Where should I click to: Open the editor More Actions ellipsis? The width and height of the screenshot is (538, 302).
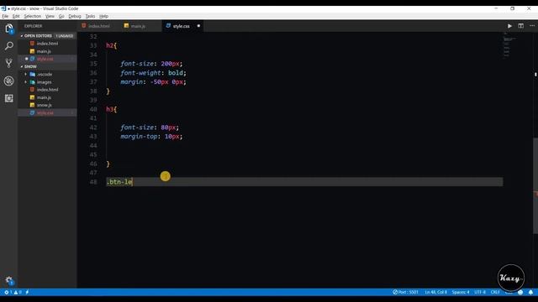pos(532,26)
